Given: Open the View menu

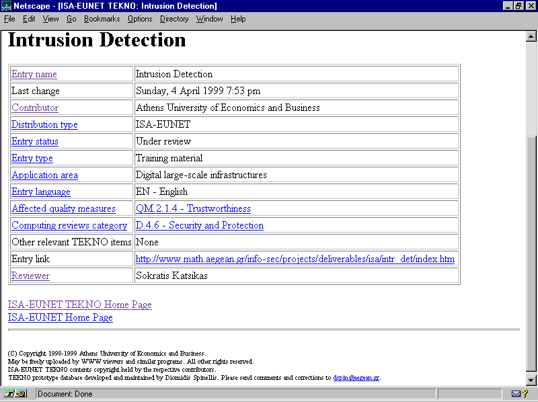Looking at the screenshot, I should (50, 19).
